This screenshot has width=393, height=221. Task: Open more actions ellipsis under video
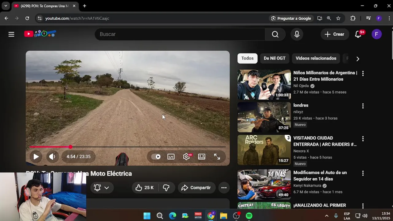(224, 188)
